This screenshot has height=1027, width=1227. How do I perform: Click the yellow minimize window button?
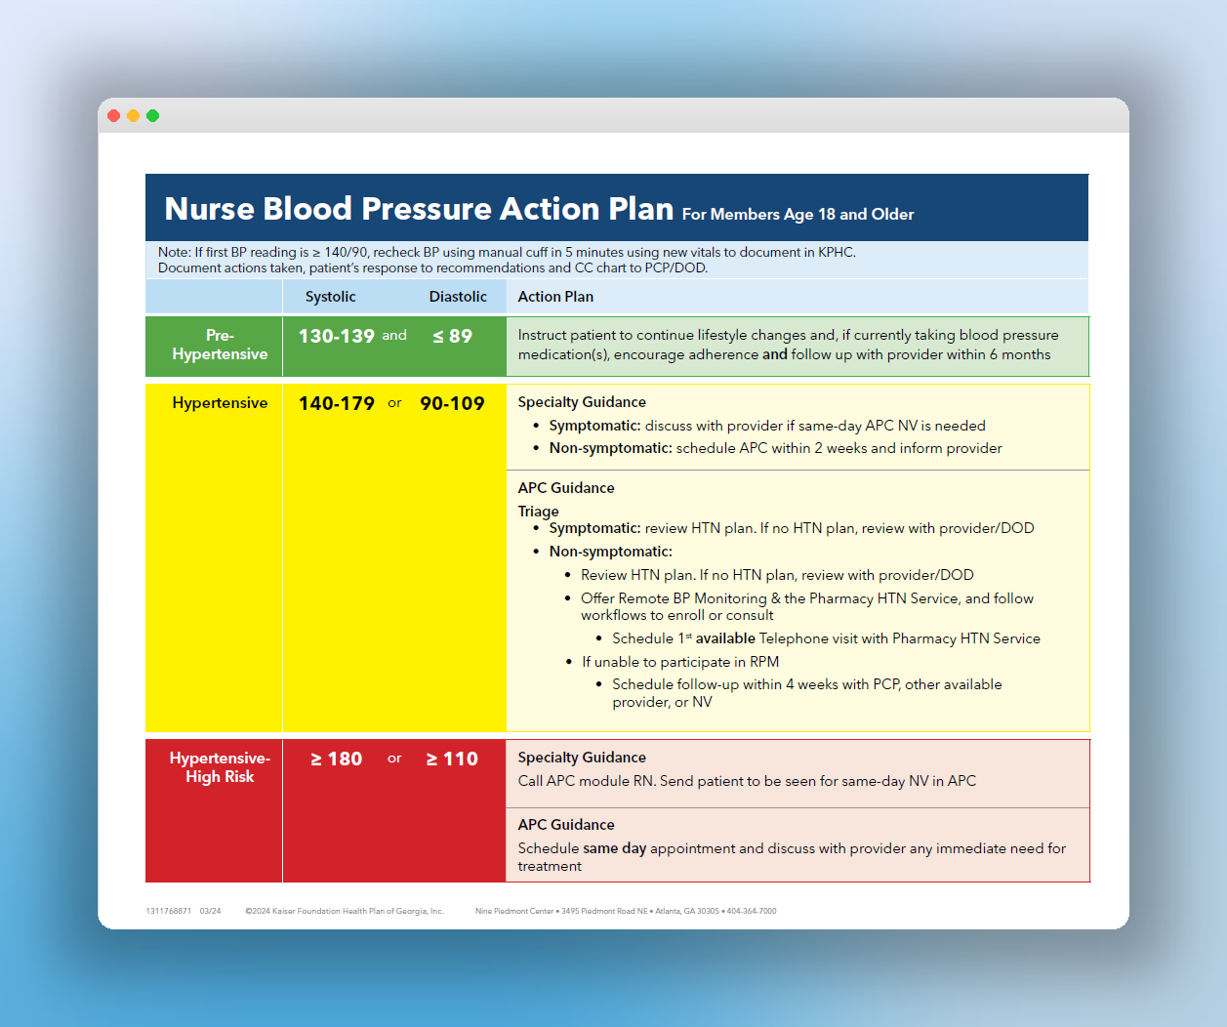pyautogui.click(x=134, y=115)
